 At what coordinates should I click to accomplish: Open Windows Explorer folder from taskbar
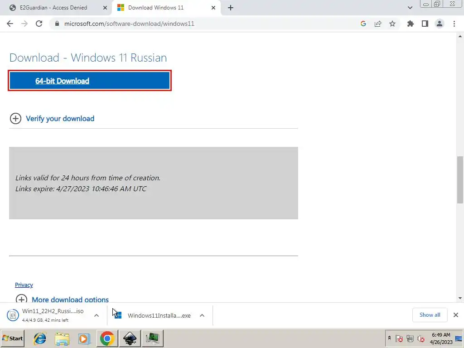click(62, 338)
